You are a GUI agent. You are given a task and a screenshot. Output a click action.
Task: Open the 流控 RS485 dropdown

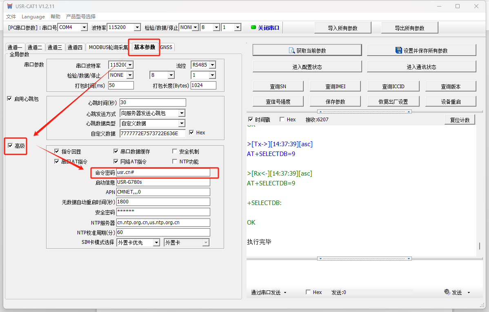click(x=212, y=65)
